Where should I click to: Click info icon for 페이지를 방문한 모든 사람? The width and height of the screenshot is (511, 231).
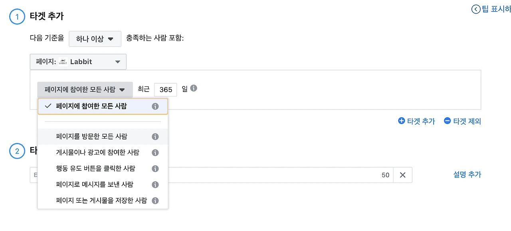click(x=155, y=137)
